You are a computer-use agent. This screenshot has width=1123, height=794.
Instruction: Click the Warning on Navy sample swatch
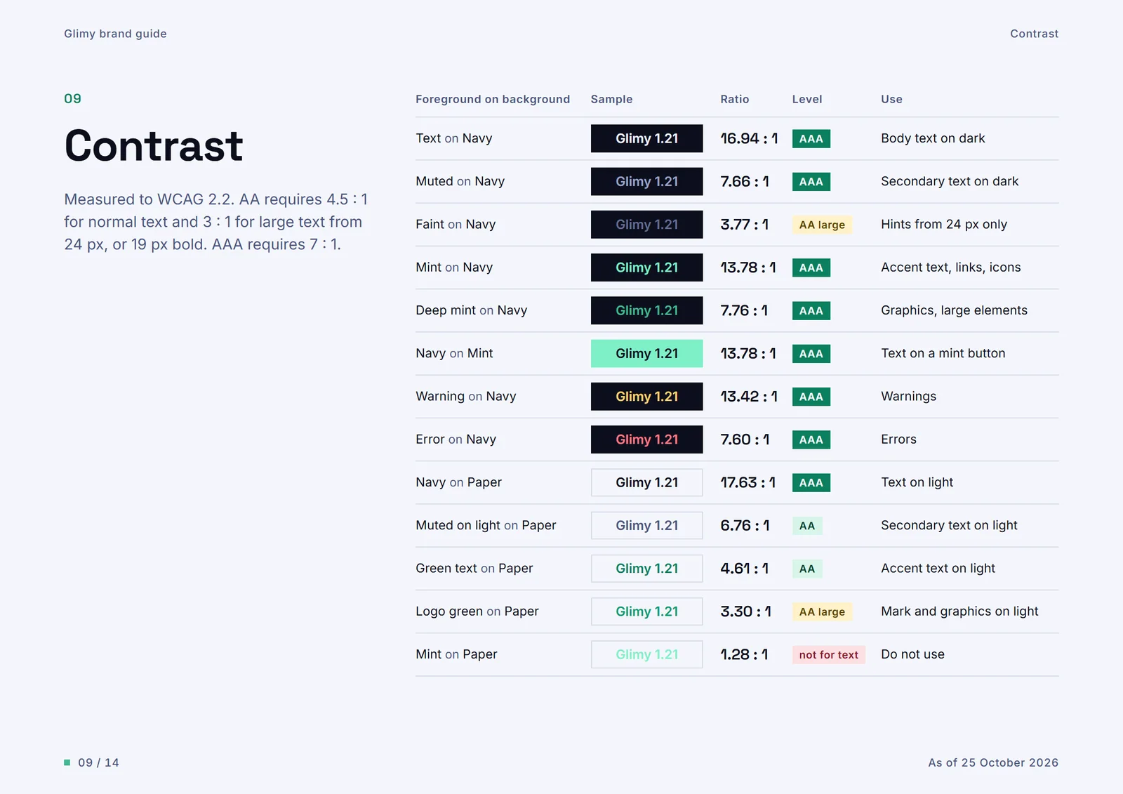coord(646,397)
